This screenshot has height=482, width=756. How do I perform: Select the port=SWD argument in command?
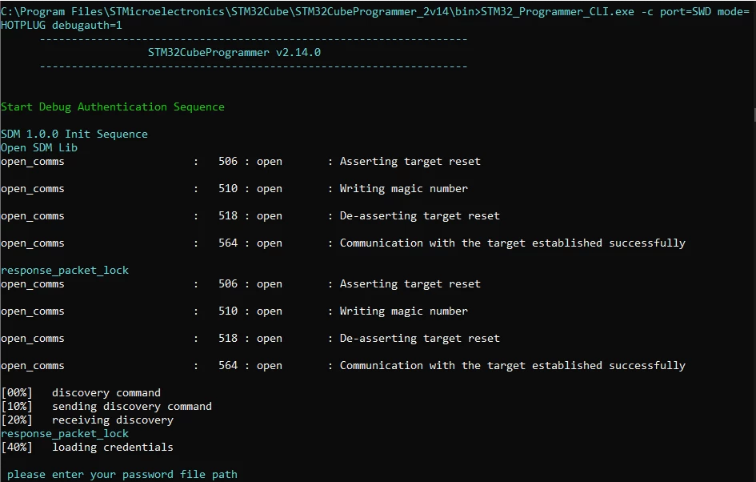[x=685, y=11]
